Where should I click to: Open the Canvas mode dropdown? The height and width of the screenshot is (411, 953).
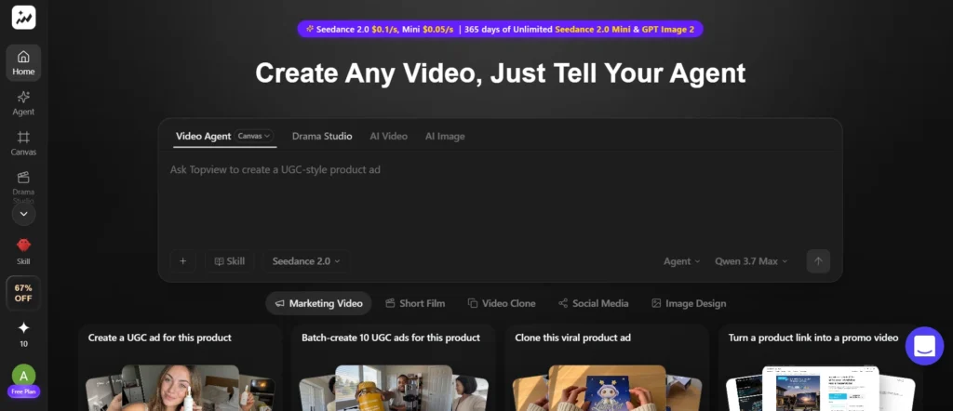pos(254,136)
